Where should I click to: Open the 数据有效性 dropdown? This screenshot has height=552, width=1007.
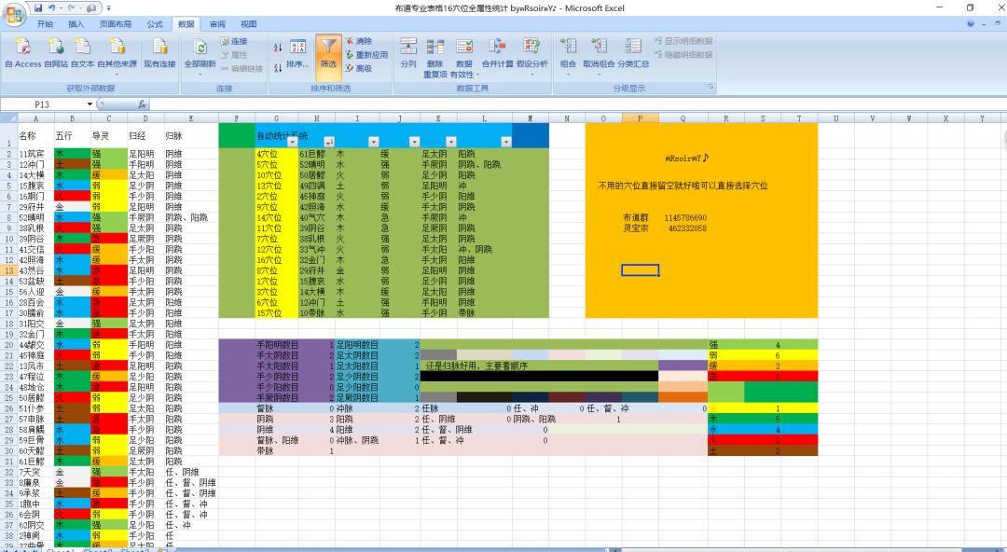(464, 57)
